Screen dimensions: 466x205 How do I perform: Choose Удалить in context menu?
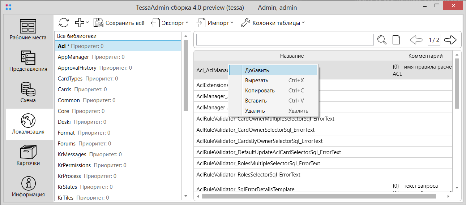(273, 111)
